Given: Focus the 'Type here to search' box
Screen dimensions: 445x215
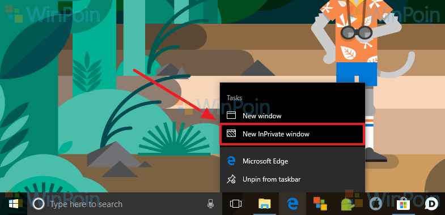Looking at the screenshot, I should coord(125,204).
